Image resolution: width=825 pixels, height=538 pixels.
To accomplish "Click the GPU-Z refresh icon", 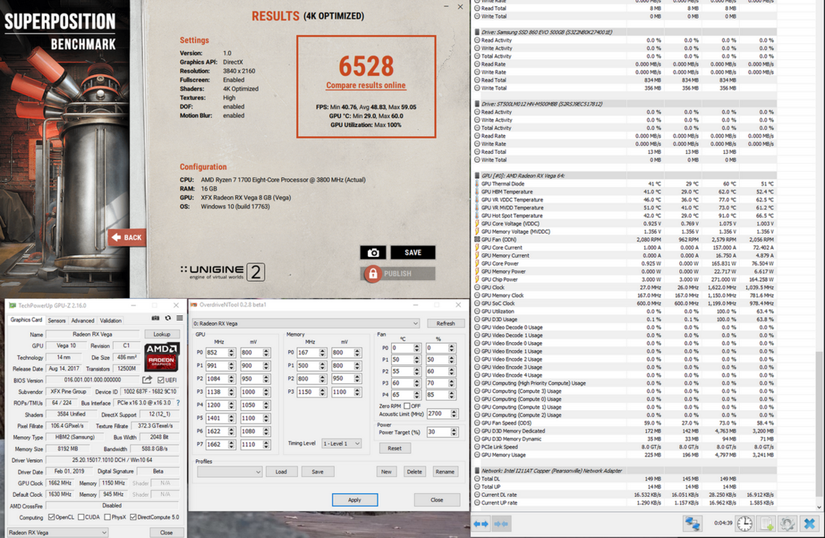I will click(x=168, y=318).
